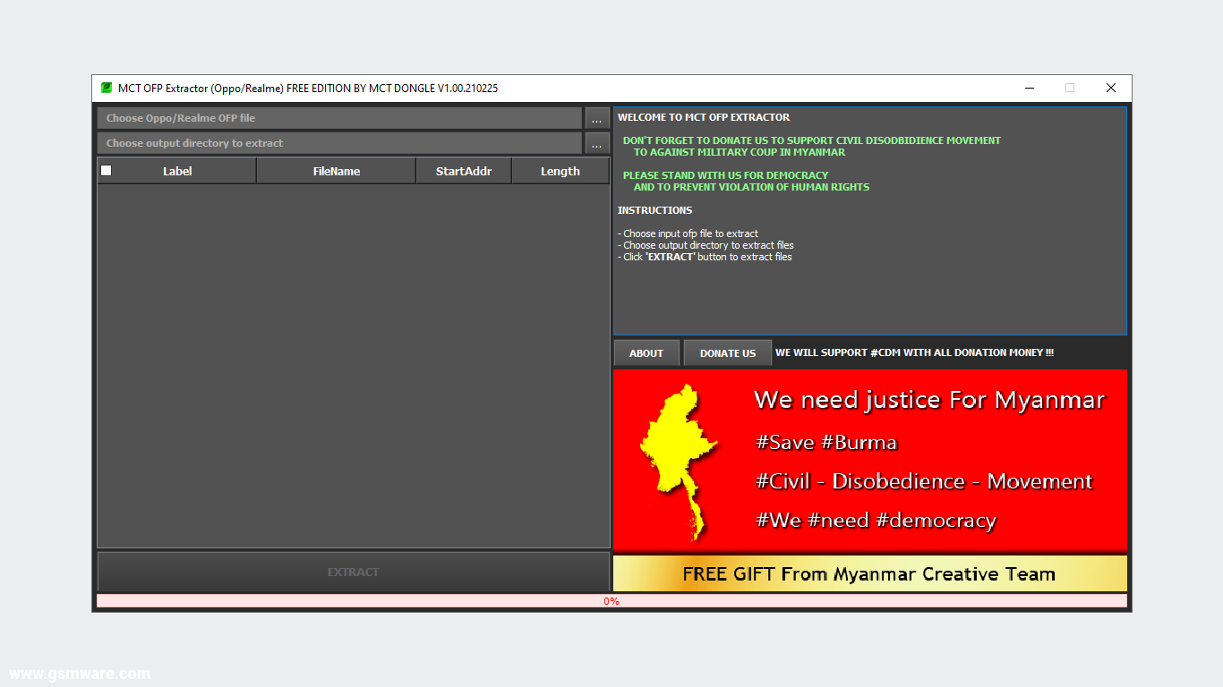Click the 'Choose output directory to extract' input field

tap(340, 143)
